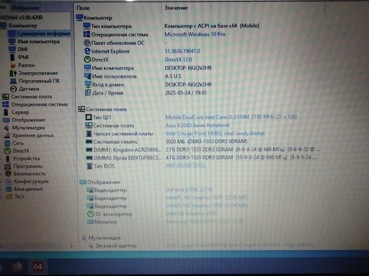Select the Избранное tab
This screenshot has height=276, width=369.
pos(25,8)
